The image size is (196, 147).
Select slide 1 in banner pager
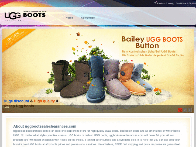coord(180,110)
